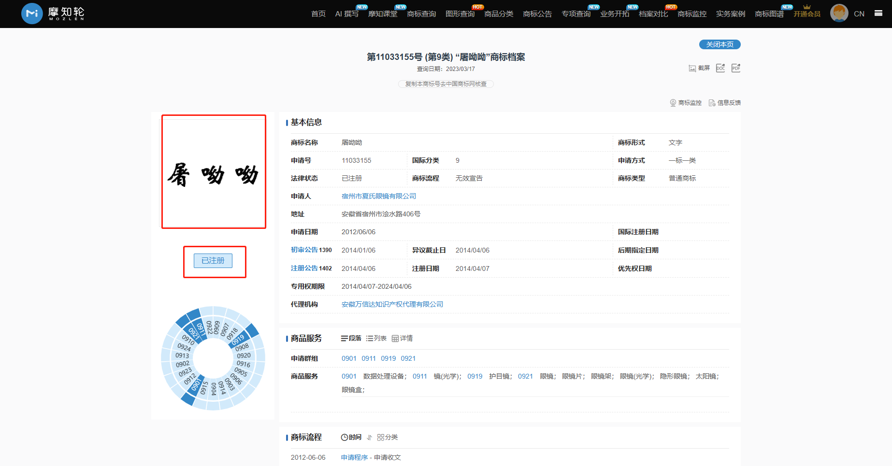Open the top-right hamburger menu
The height and width of the screenshot is (466, 892).
tap(878, 14)
